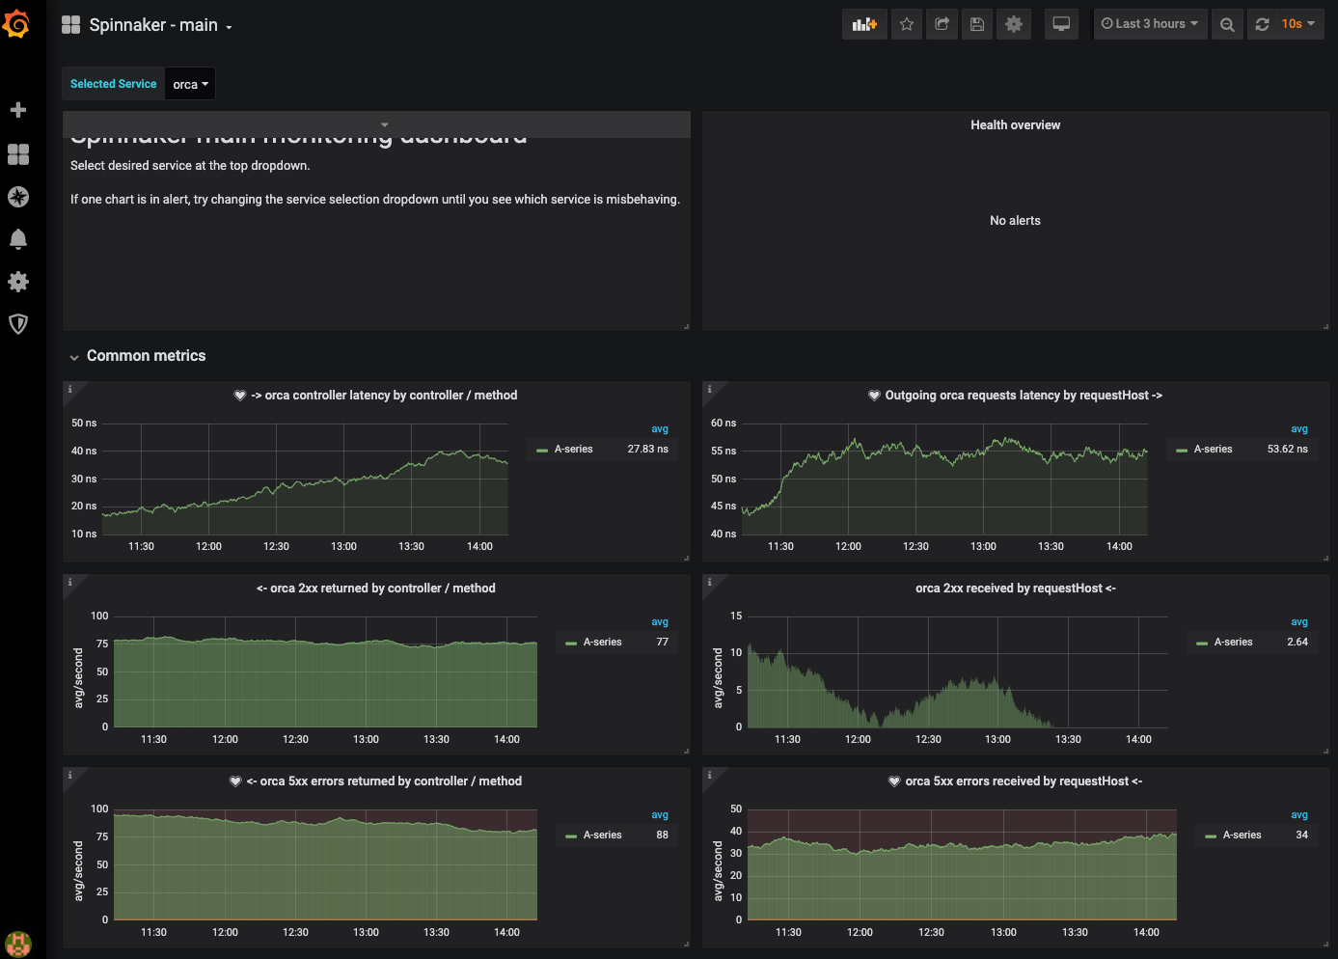Cycle view mode with monitor icon
1338x959 pixels.
[1061, 24]
